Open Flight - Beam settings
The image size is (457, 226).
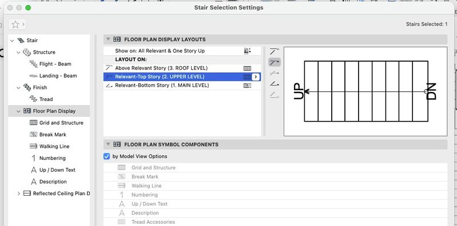click(x=55, y=64)
